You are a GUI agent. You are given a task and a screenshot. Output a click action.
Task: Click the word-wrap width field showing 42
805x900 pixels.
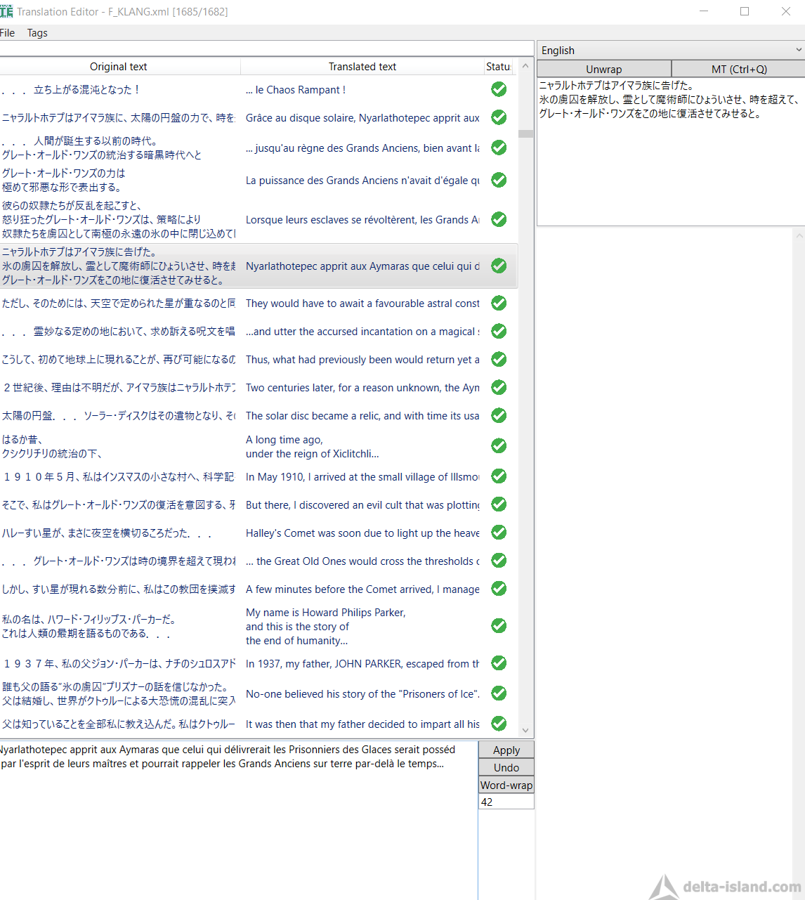click(x=506, y=802)
